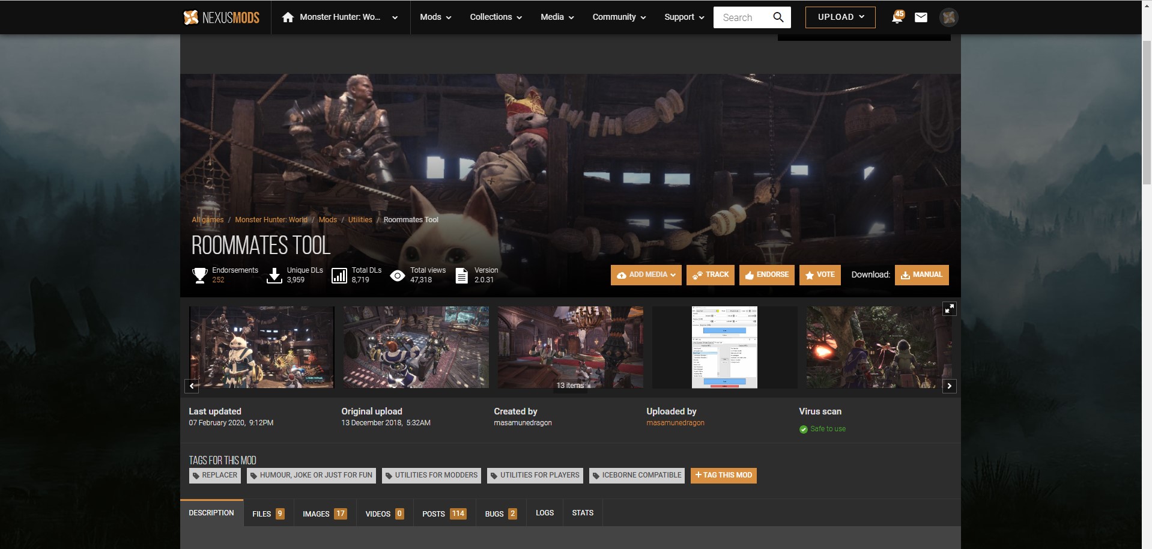
Task: Vote for this mod
Action: pyautogui.click(x=820, y=275)
